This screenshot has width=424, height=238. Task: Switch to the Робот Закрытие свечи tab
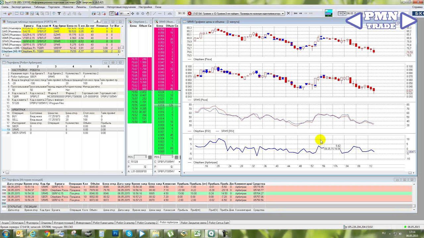pos(194,223)
